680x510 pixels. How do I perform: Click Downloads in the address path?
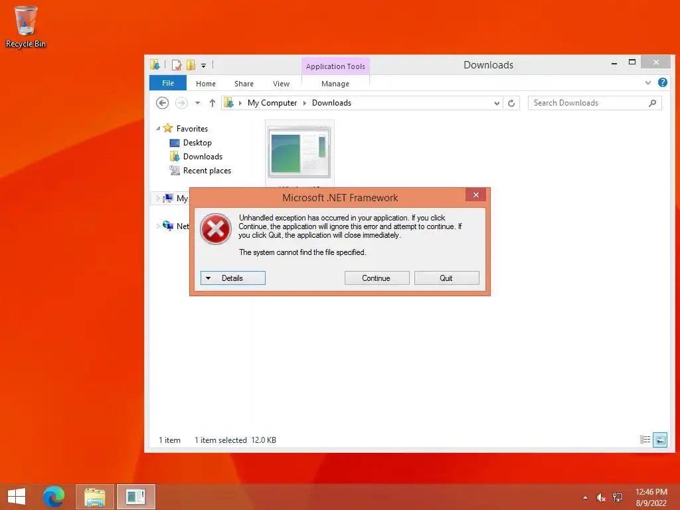[x=331, y=103]
